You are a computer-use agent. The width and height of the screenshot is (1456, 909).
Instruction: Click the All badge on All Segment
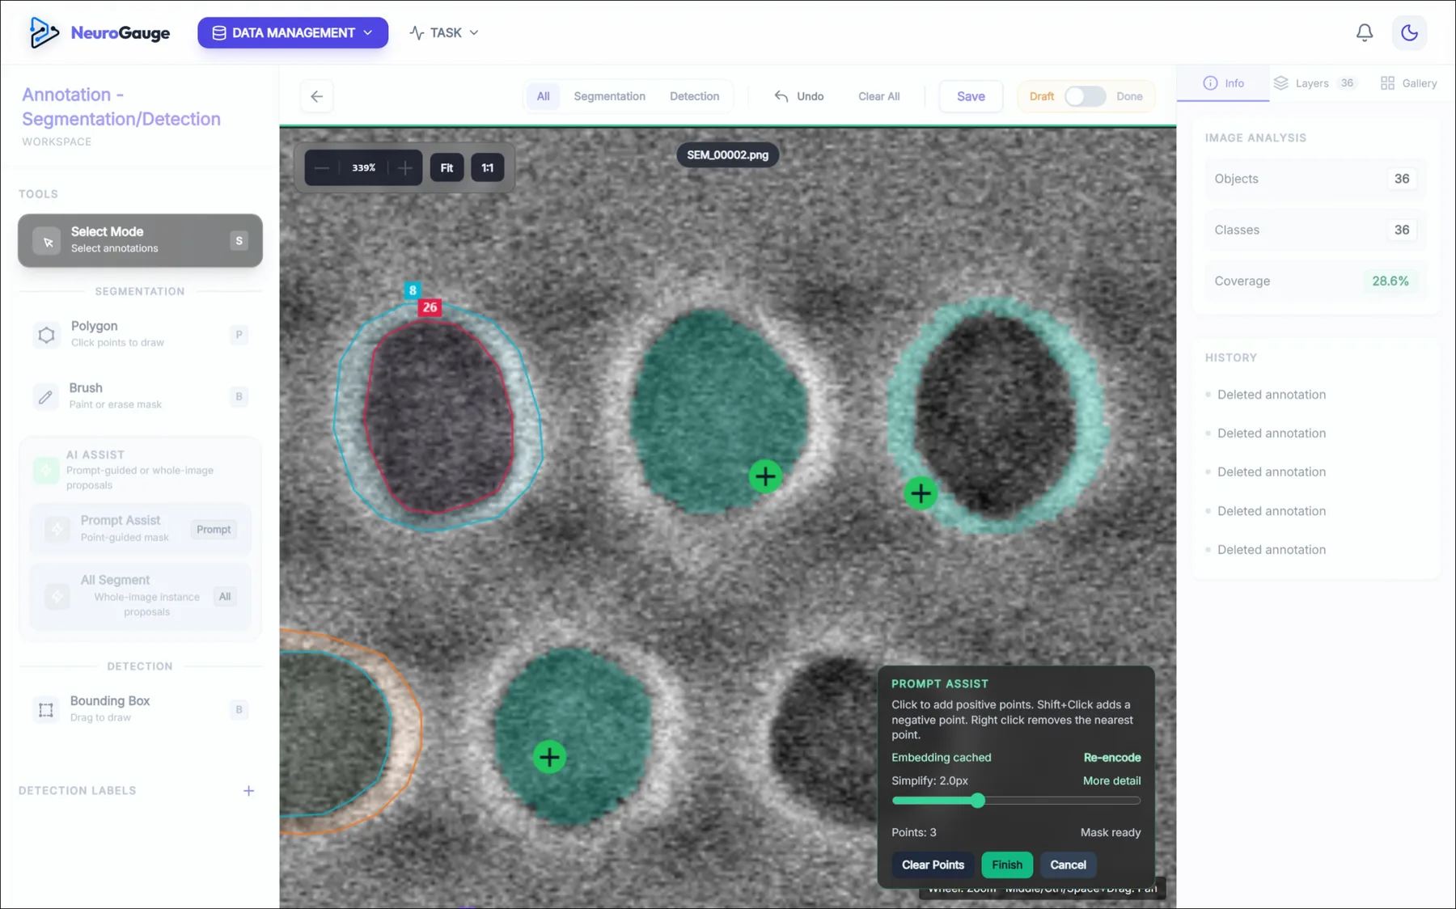click(x=224, y=597)
